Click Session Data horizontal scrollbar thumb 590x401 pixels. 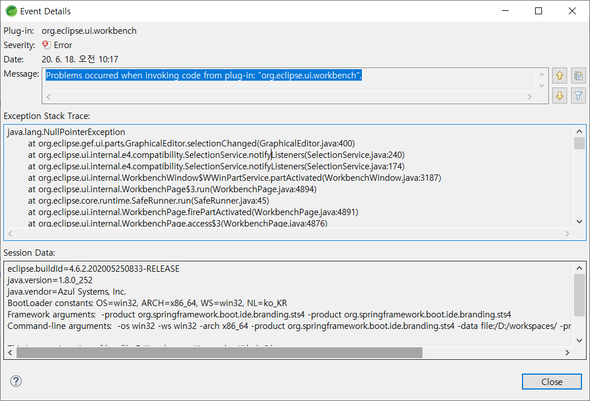220,352
